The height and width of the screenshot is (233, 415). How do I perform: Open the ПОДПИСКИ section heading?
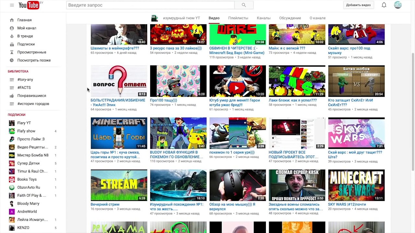point(17,115)
